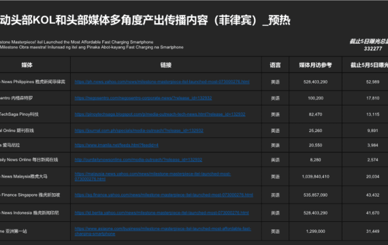This screenshot has height=245, width=388.
Task: Select exposure value 2,574
Action: click(372, 160)
